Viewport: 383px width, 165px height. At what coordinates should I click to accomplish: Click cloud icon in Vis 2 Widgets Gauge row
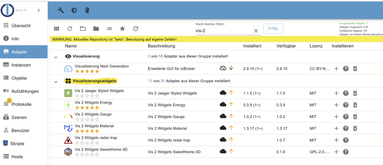[x=223, y=116]
